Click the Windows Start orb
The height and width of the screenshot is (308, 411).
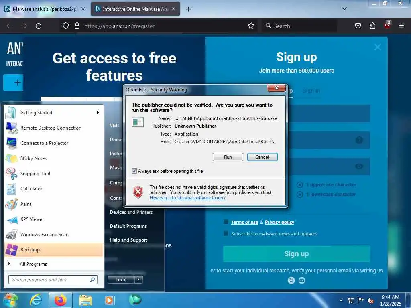pyautogui.click(x=11, y=300)
